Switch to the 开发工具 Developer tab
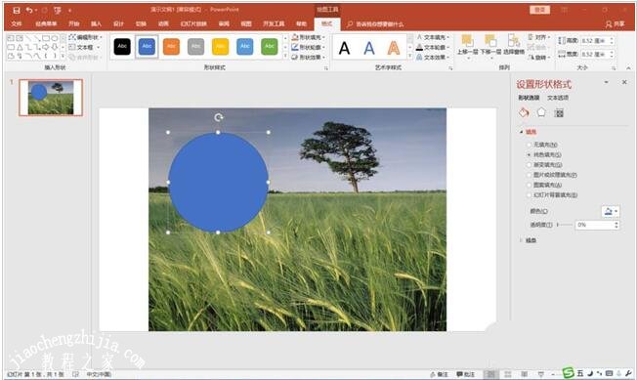Image resolution: width=637 pixels, height=380 pixels. [274, 24]
